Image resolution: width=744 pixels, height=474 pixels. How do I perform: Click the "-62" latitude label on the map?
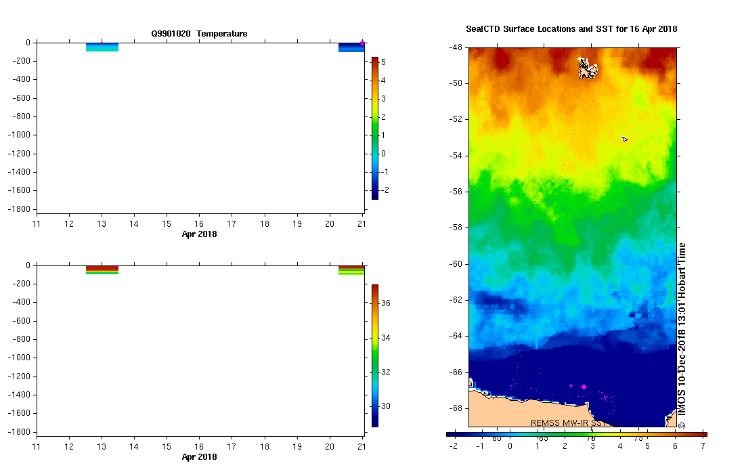click(x=456, y=300)
